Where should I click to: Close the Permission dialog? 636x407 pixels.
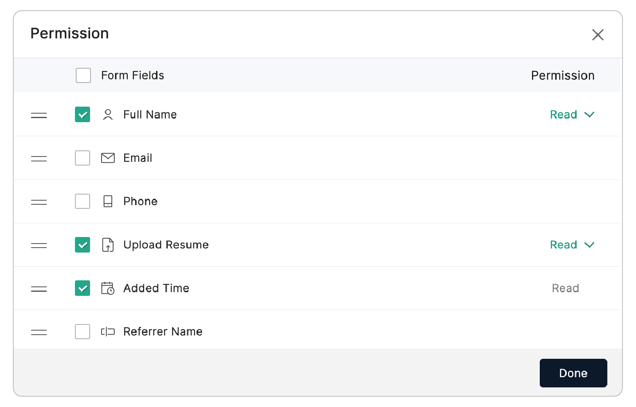598,35
